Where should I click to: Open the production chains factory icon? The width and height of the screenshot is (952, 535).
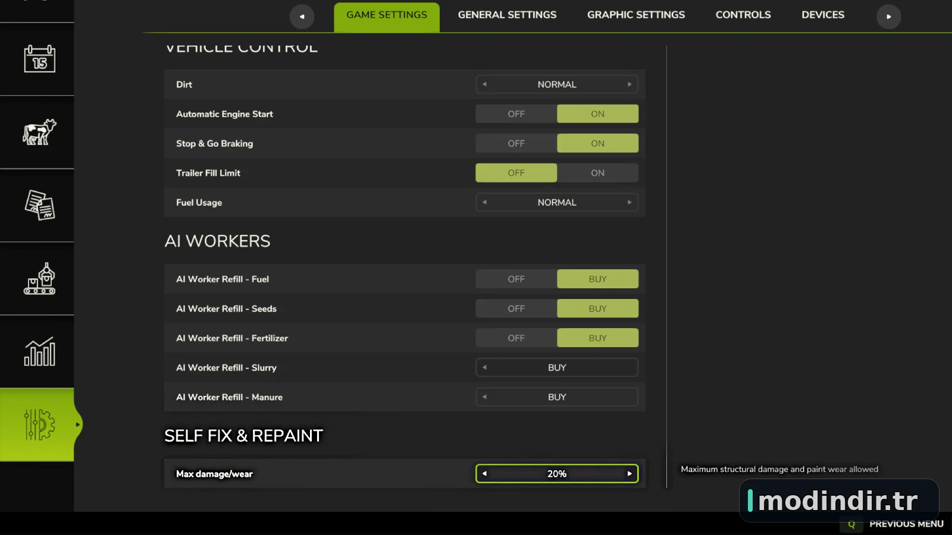(x=39, y=278)
